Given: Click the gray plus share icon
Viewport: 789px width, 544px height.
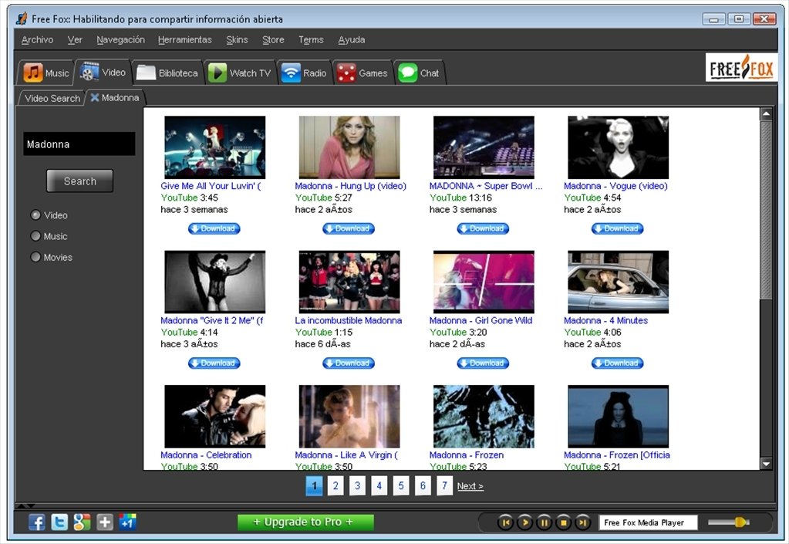Looking at the screenshot, I should pos(105,522).
